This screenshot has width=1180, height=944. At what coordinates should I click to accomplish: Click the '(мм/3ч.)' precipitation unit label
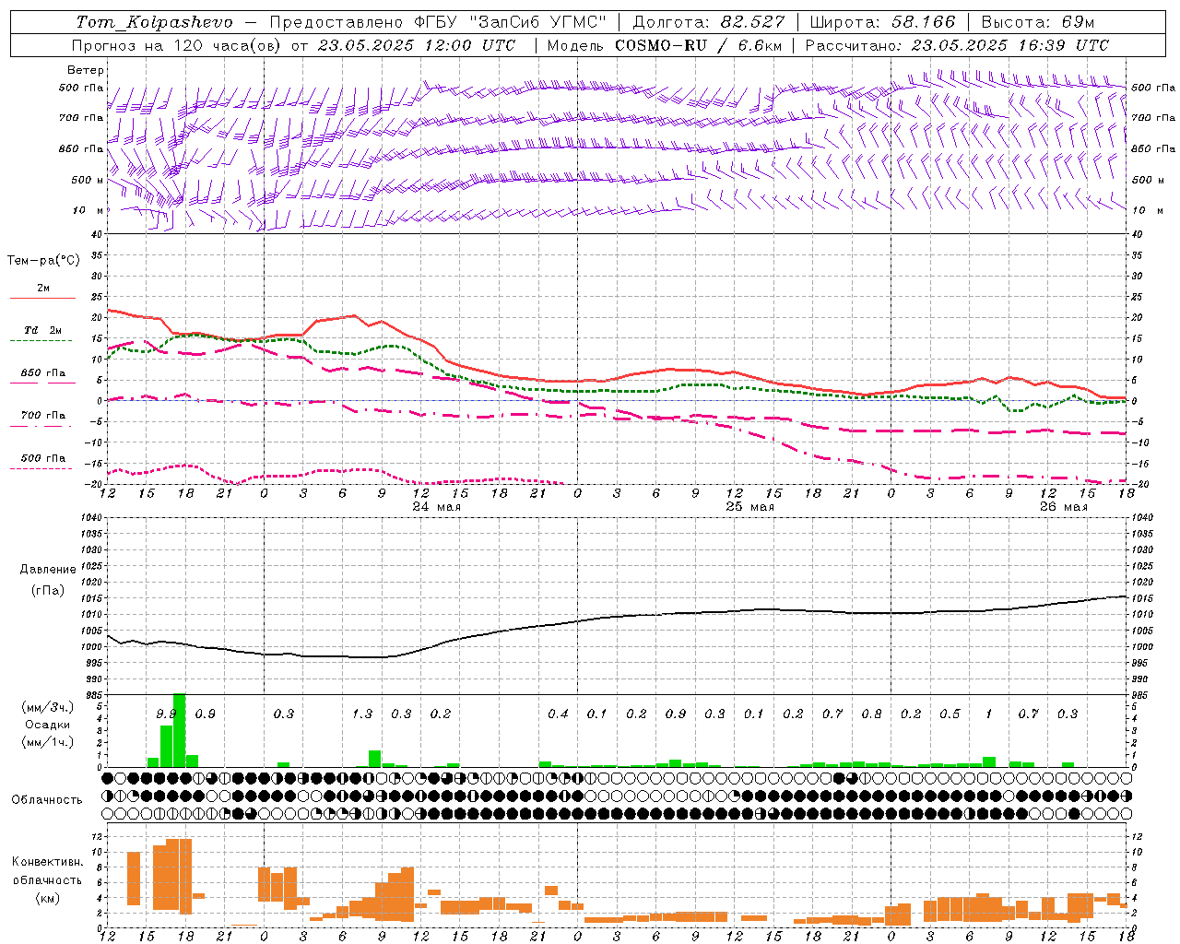tap(48, 707)
